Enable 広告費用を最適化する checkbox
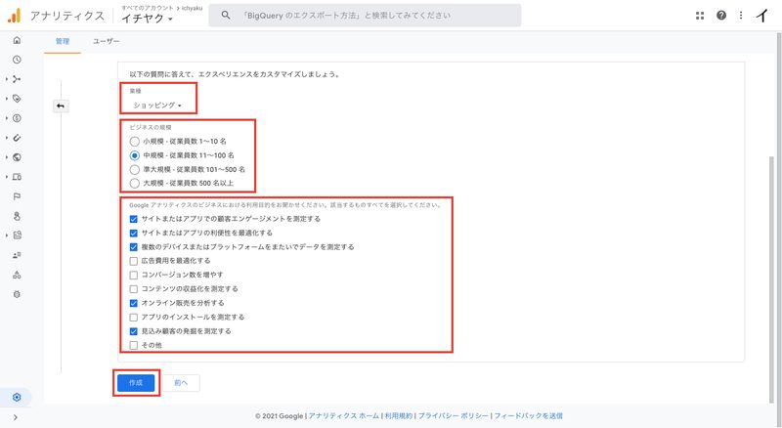The width and height of the screenshot is (782, 428). tap(134, 261)
